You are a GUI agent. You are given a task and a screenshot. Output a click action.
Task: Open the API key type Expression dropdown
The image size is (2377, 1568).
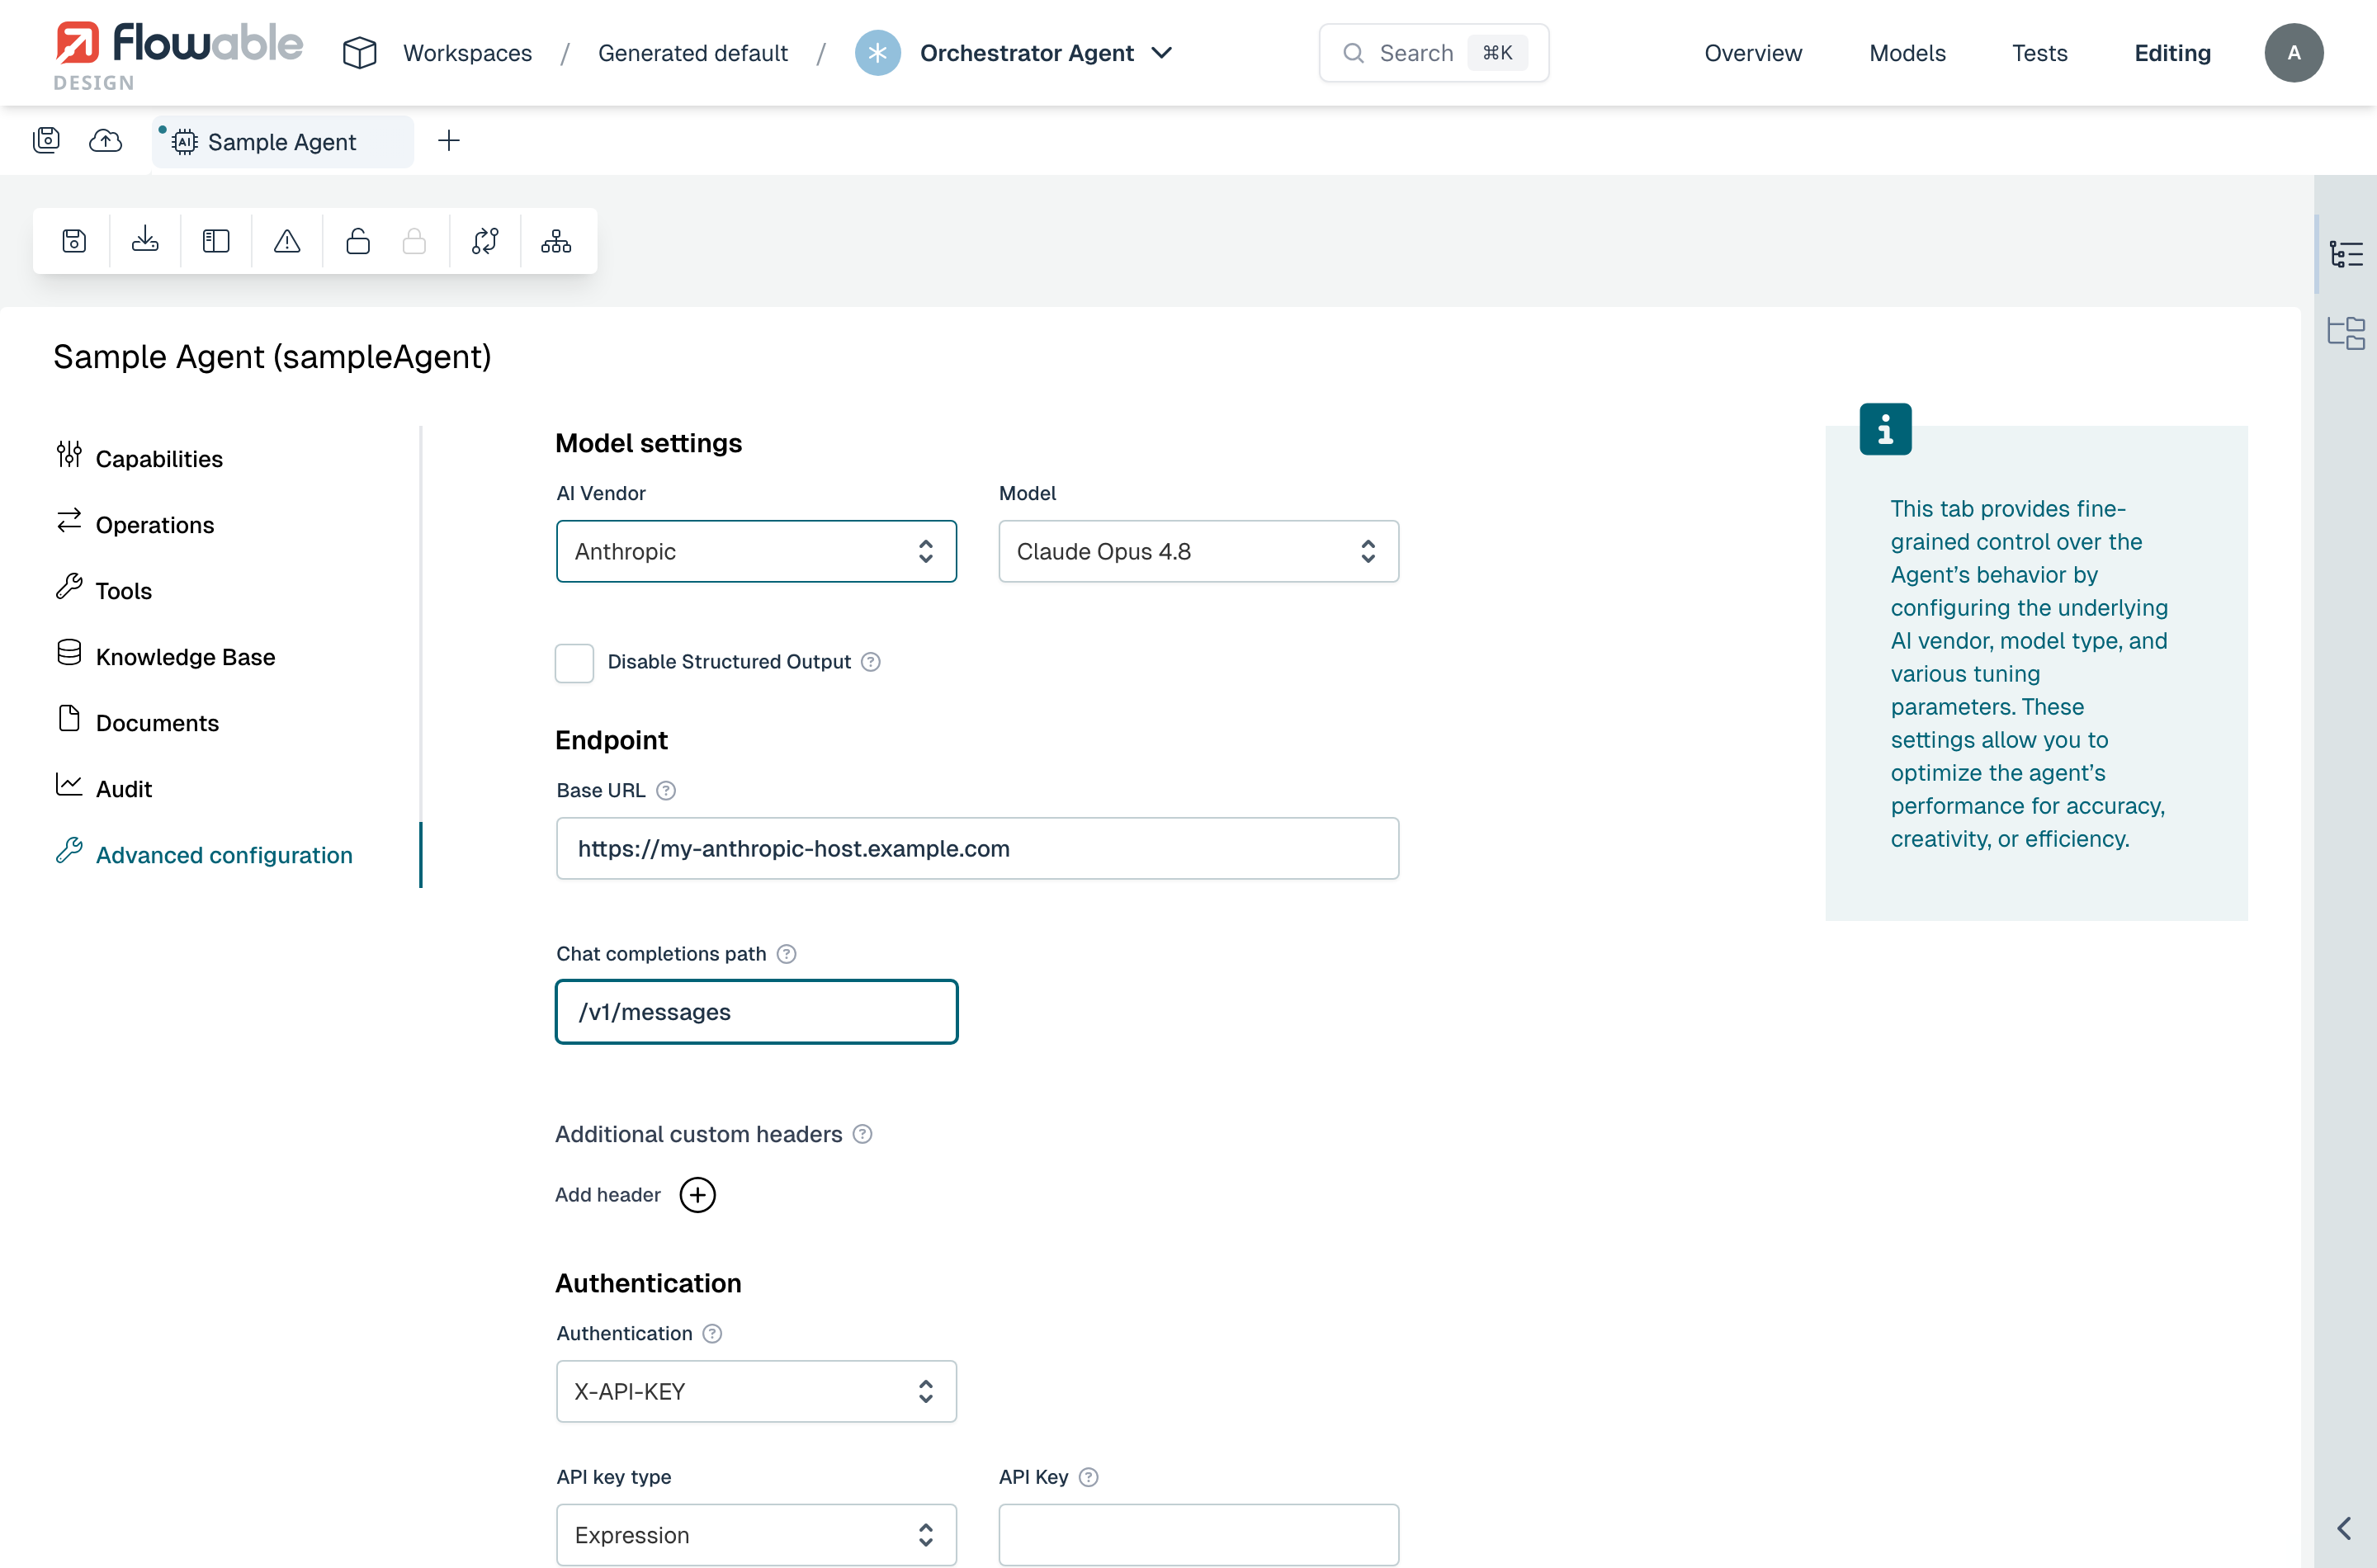[x=756, y=1534]
